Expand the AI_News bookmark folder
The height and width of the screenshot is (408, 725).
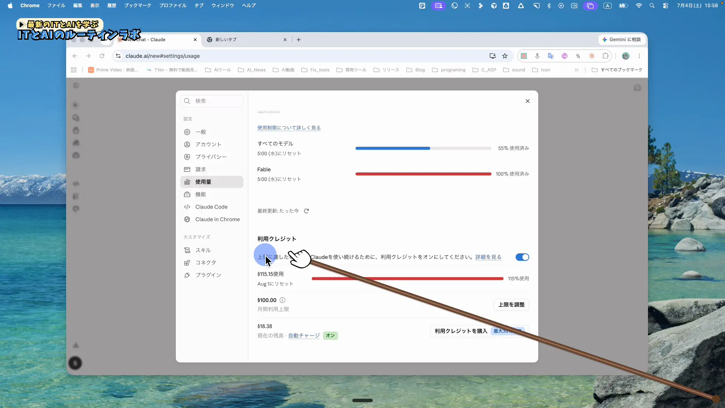click(252, 70)
